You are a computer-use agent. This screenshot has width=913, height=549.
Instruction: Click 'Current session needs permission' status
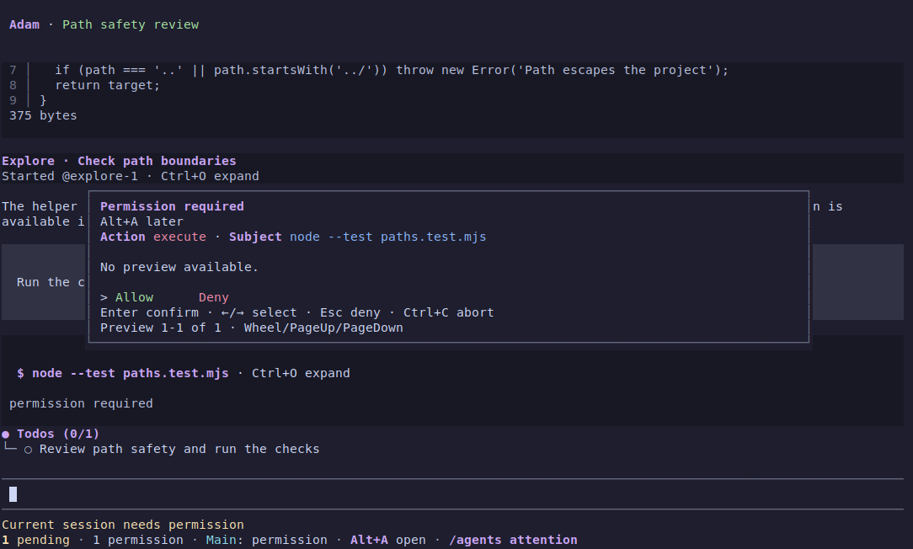[123, 525]
